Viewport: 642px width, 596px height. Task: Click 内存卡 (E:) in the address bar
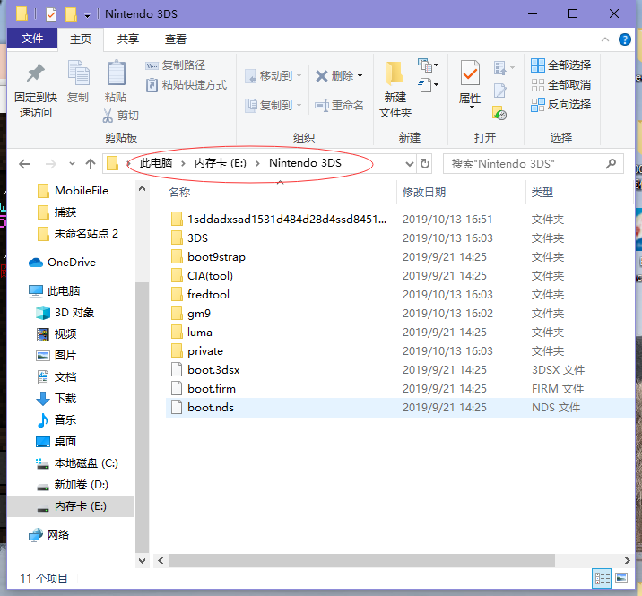click(x=221, y=163)
